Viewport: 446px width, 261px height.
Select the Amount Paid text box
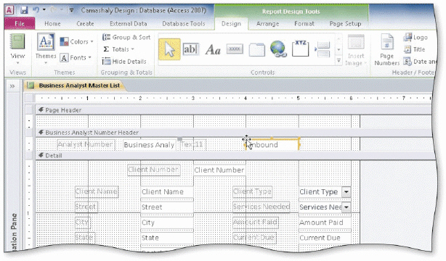tap(325, 223)
